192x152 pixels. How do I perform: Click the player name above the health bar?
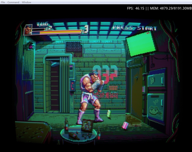[x=42, y=24]
